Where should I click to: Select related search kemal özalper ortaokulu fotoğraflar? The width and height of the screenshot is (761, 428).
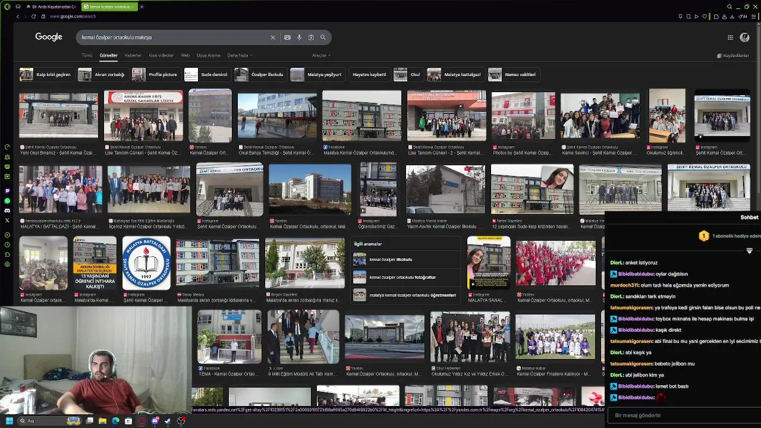[x=404, y=278]
